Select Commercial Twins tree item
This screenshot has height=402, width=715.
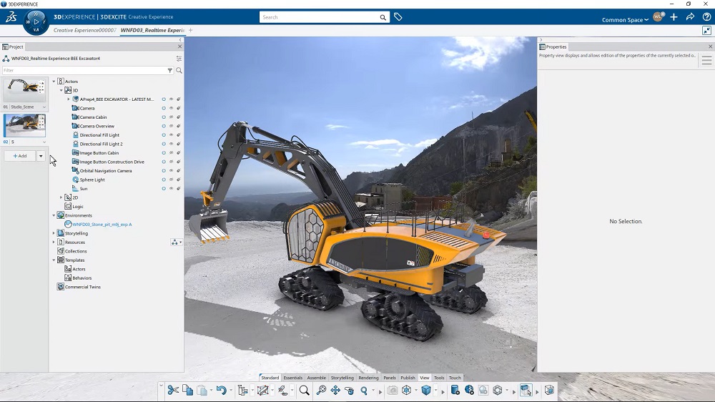(x=82, y=287)
